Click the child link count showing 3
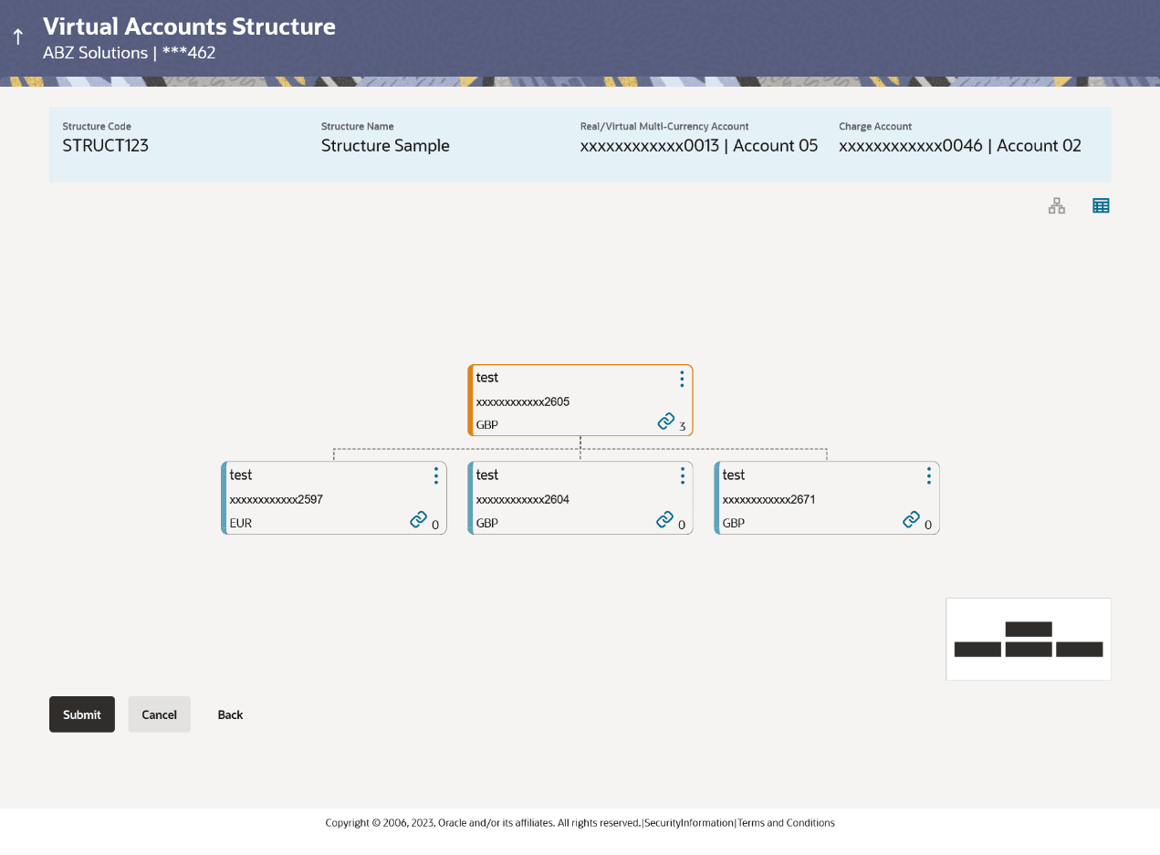 (680, 425)
